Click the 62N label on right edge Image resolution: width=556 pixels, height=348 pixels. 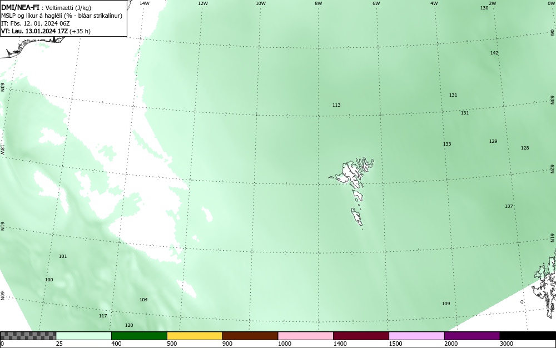click(553, 168)
